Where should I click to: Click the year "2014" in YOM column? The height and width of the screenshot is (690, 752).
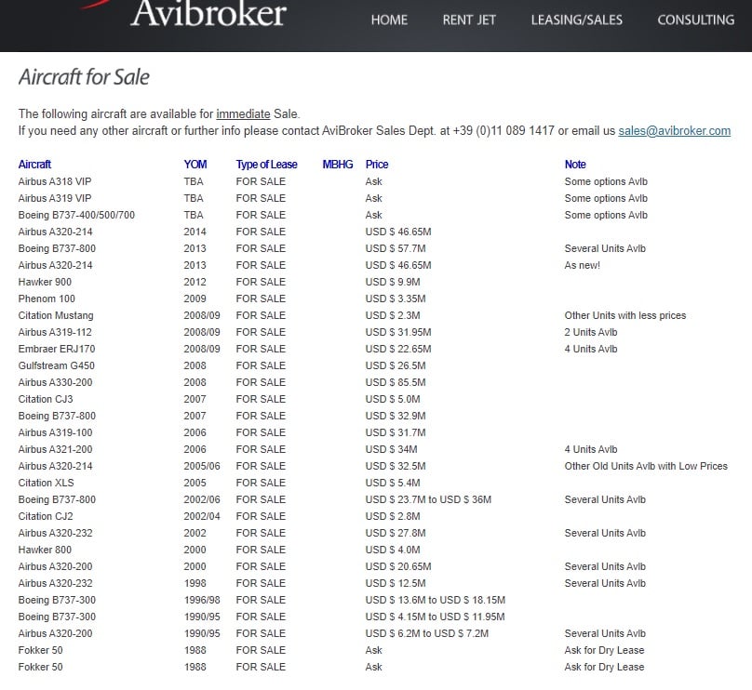click(x=195, y=232)
